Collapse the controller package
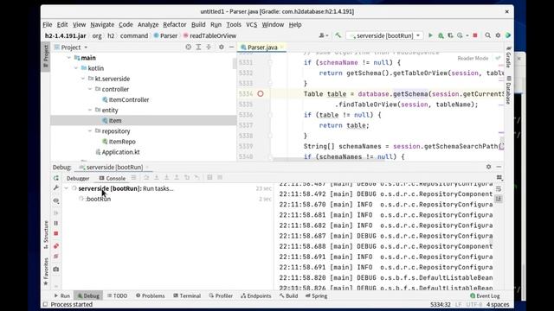Screen dimensions: 554x311 point(90,89)
